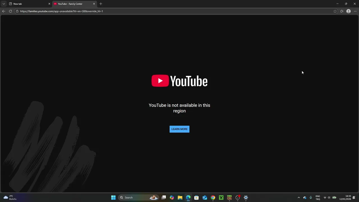Launch Copilot from the taskbar

(172, 198)
